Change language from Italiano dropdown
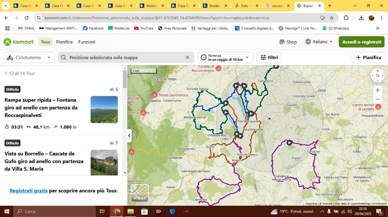Image resolution: width=388 pixels, height=217 pixels. click(319, 42)
